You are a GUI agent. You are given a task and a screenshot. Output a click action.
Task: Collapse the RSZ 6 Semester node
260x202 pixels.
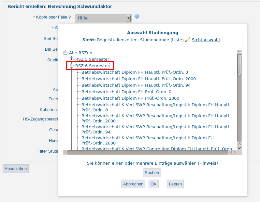[x=72, y=66]
